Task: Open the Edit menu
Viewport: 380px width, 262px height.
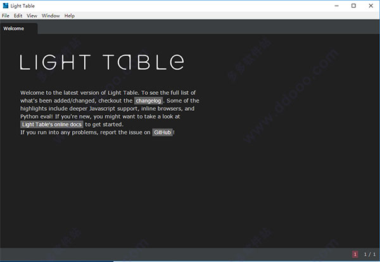Action: point(18,16)
